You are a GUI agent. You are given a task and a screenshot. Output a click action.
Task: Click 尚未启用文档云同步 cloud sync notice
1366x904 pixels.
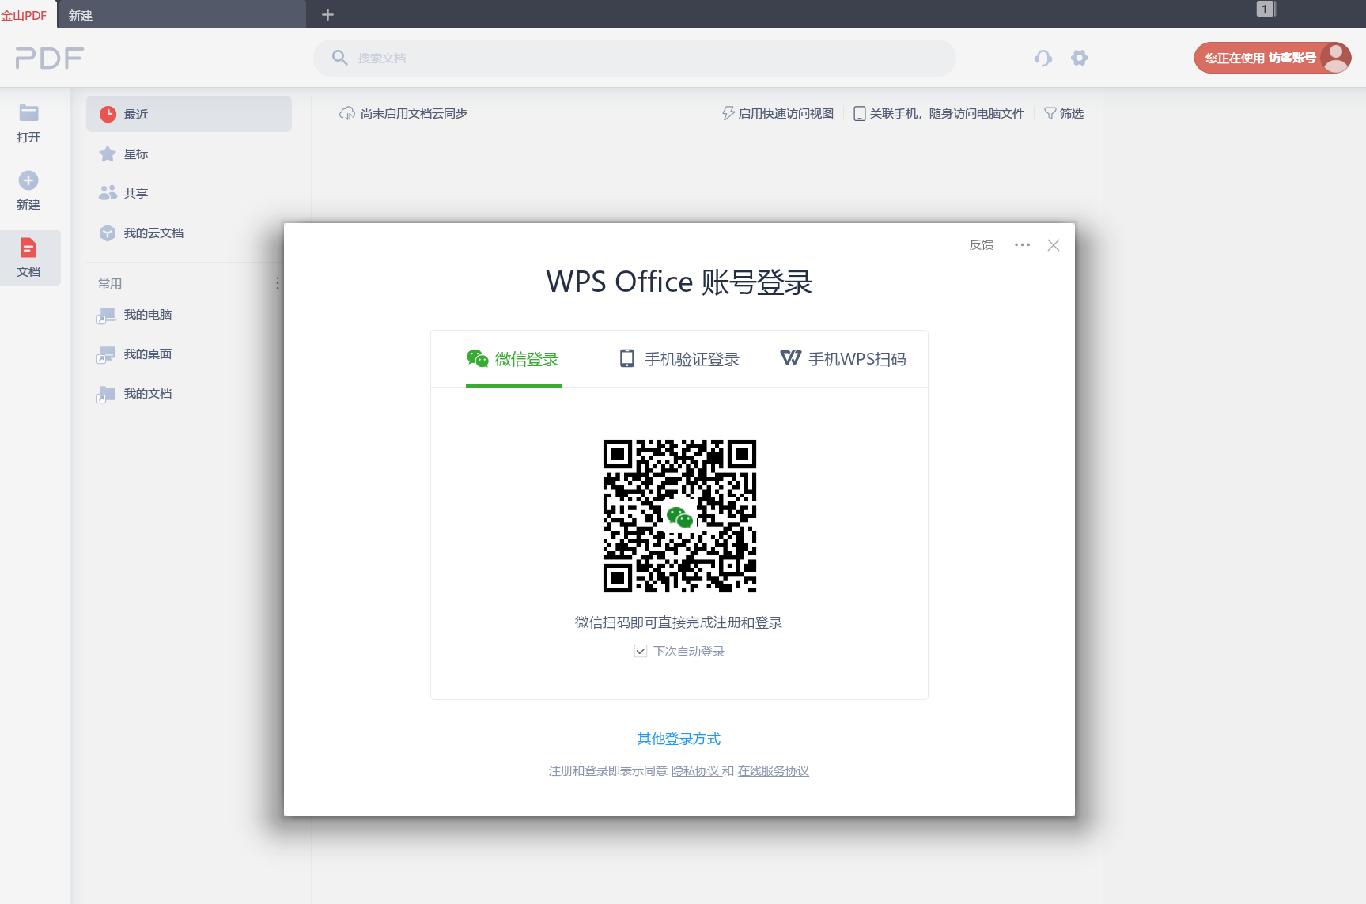[x=403, y=114]
